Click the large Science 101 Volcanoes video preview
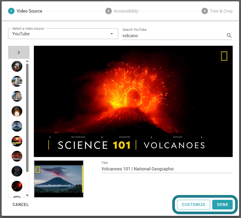241x218 pixels. pos(133,101)
